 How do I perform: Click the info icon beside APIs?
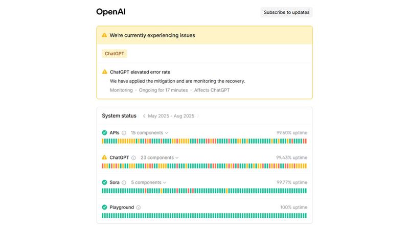click(124, 133)
